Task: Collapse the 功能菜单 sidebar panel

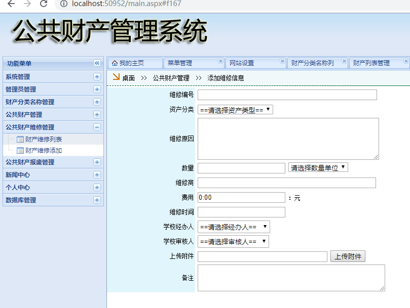Action: tap(97, 63)
